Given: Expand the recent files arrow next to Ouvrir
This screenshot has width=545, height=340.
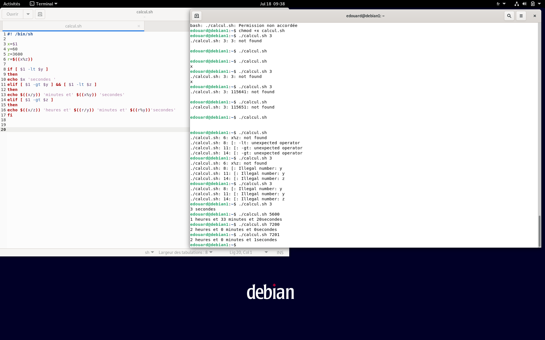Looking at the screenshot, I should [28, 14].
